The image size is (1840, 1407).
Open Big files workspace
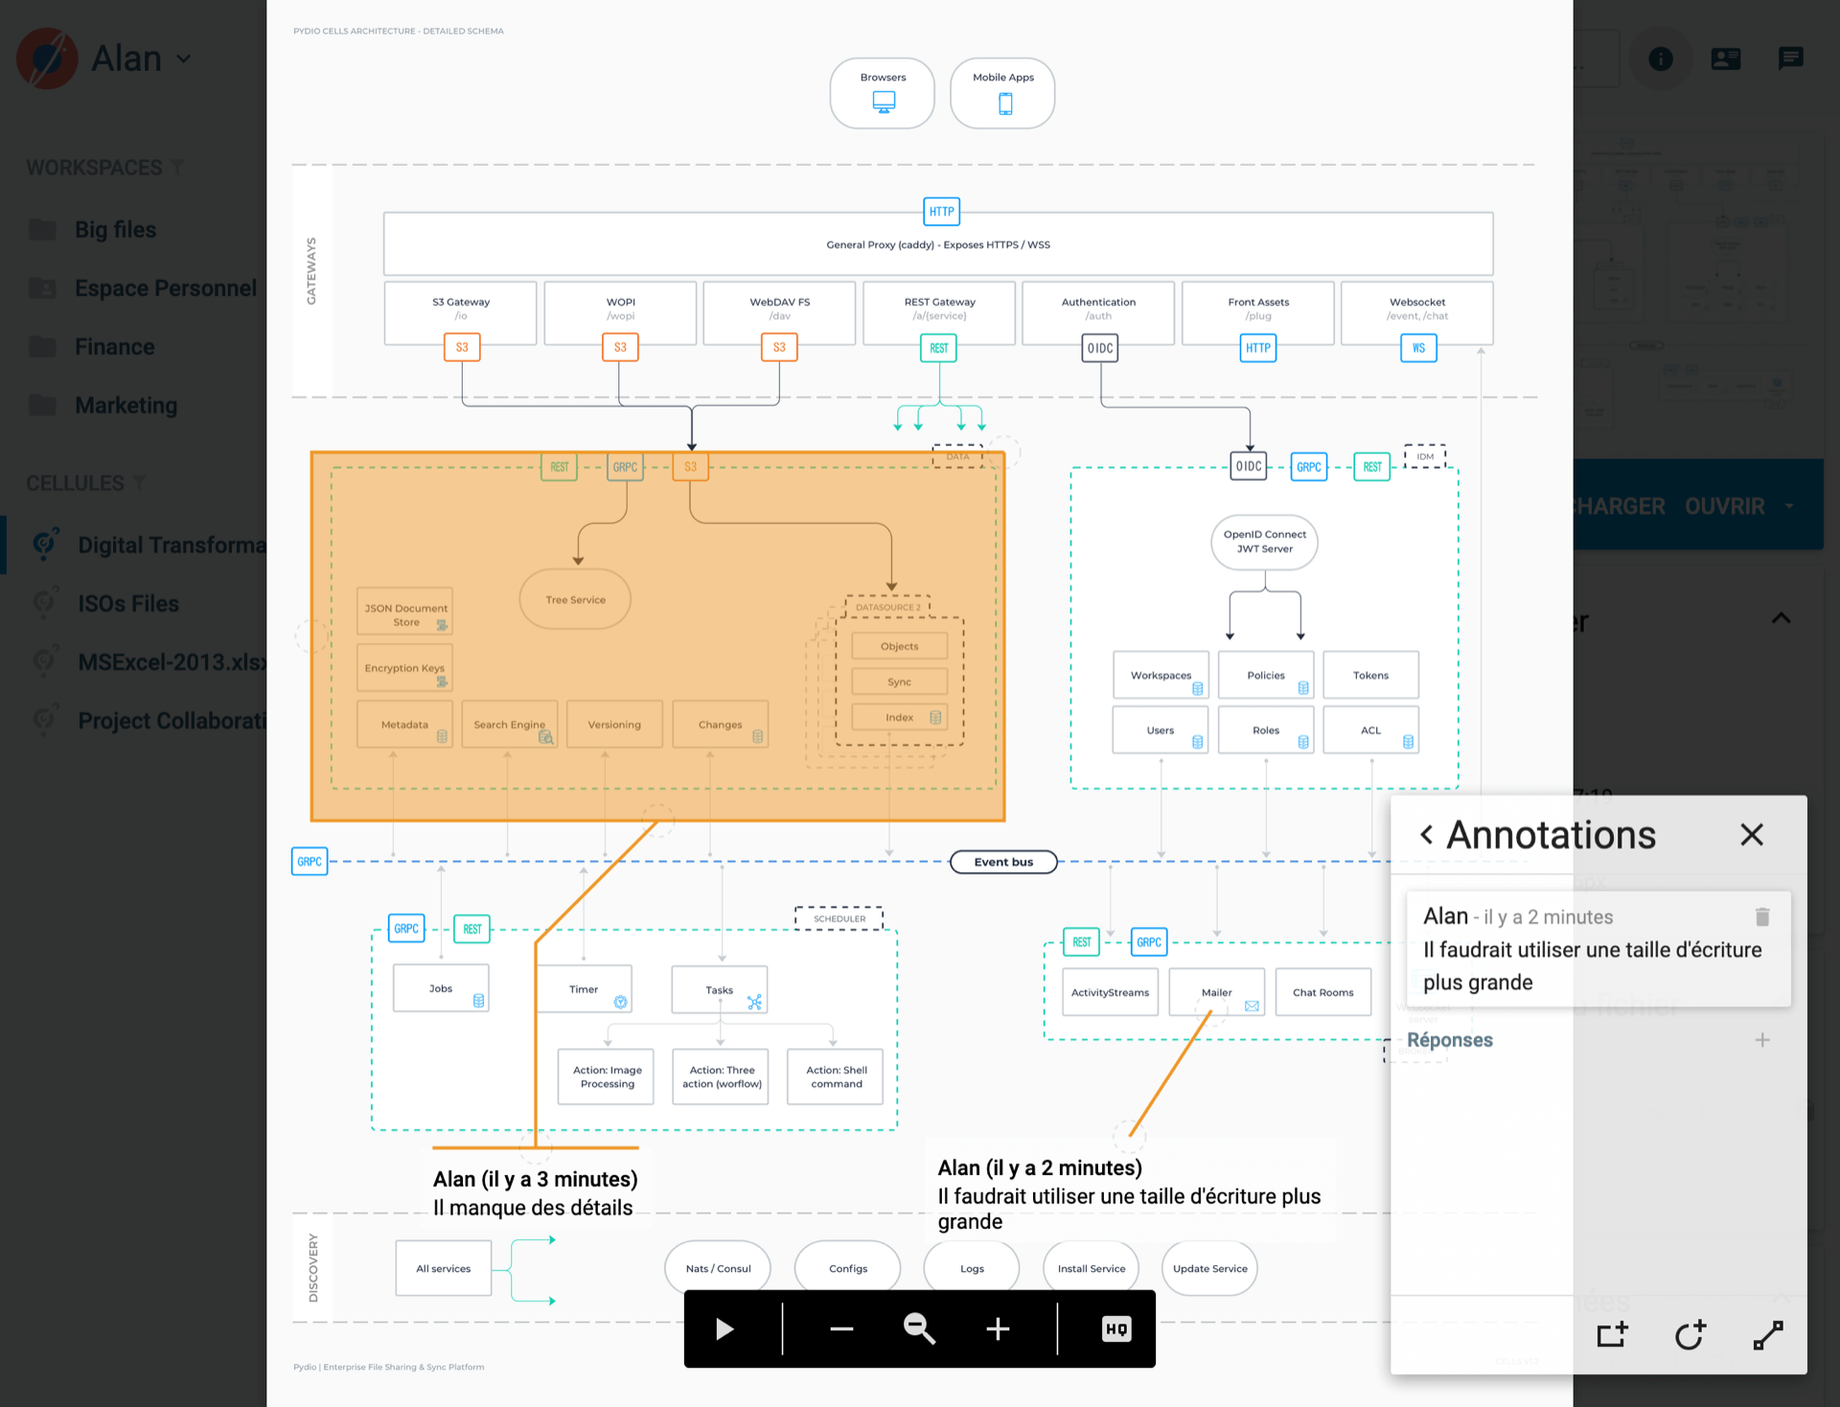pos(115,230)
